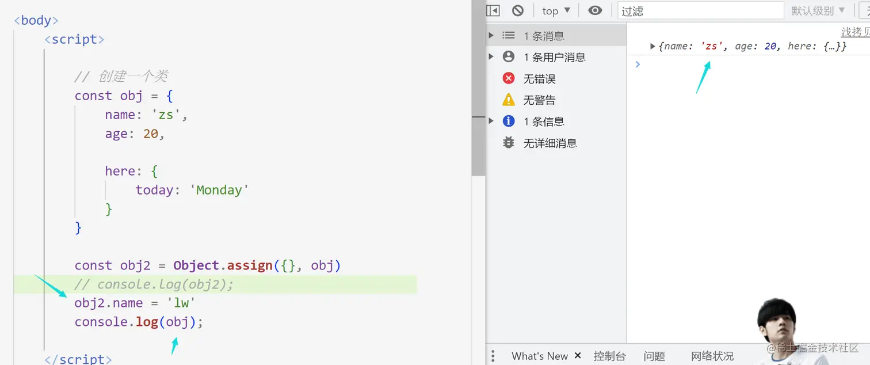
Task: Click the 'const obj = {' code line
Action: [124, 96]
